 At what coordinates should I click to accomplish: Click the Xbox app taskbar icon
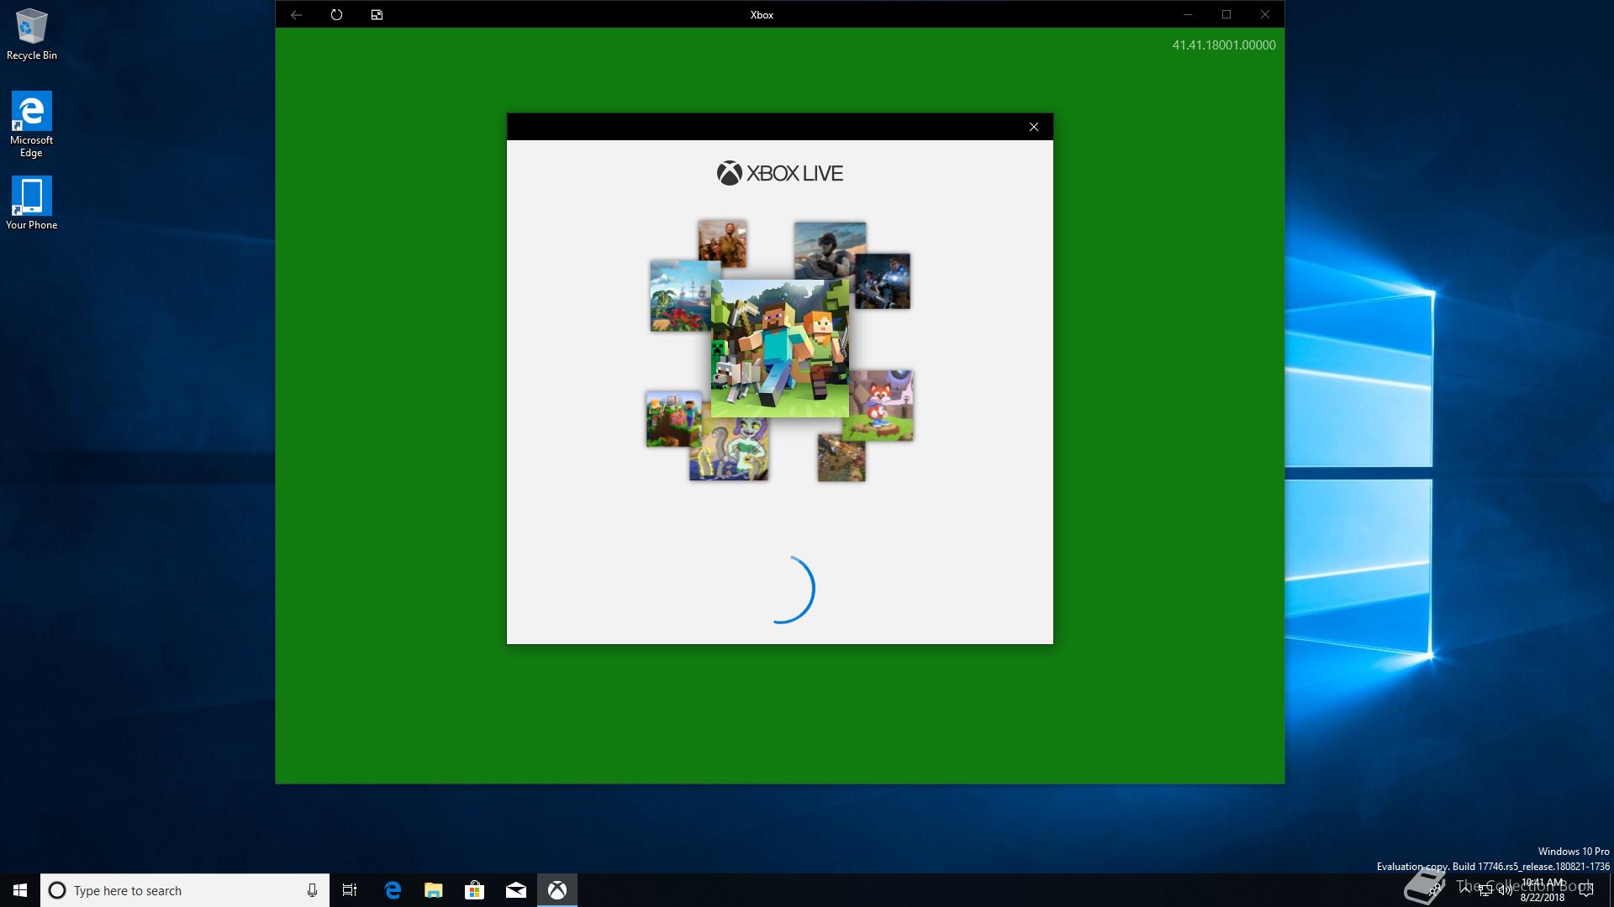557,890
